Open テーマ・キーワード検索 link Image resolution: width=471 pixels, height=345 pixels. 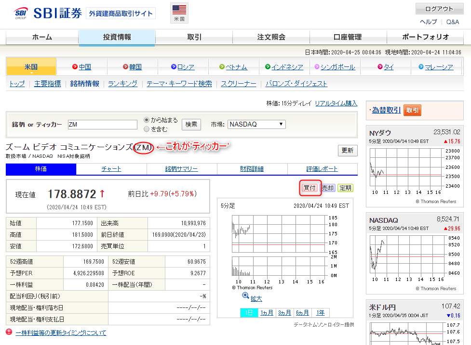(x=179, y=84)
